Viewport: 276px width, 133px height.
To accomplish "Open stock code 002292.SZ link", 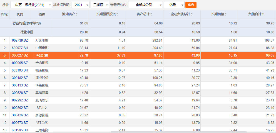I will [x=20, y=100].
